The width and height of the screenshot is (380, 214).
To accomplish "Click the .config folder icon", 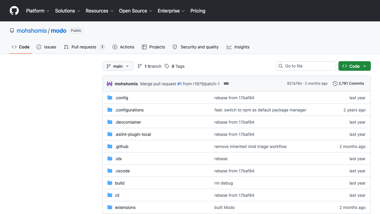I will (110, 98).
